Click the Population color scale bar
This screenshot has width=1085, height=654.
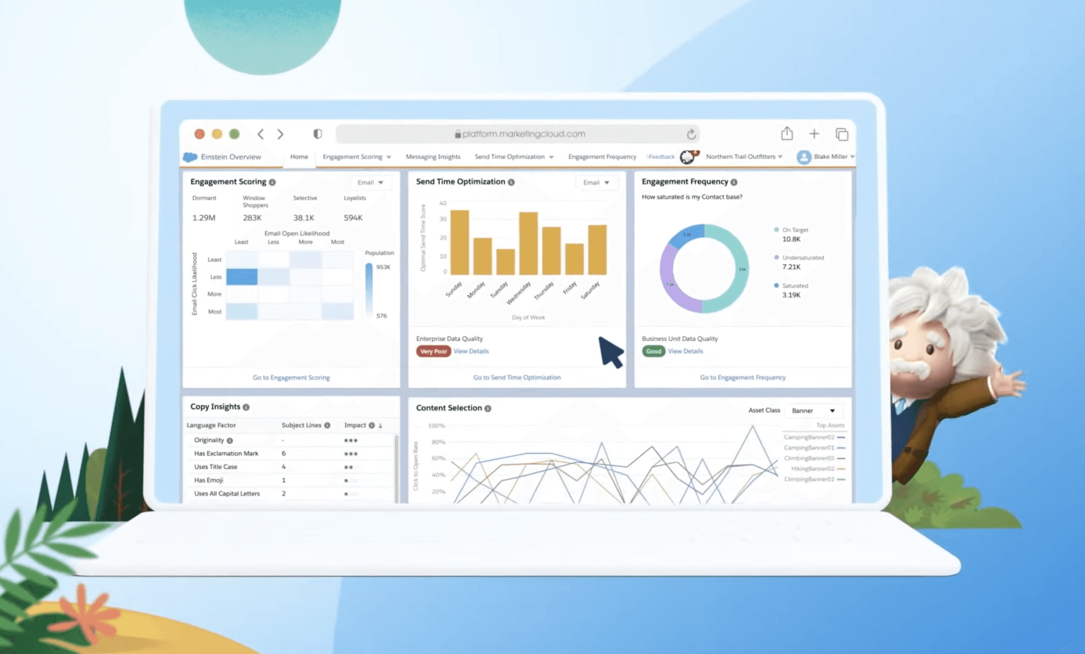pyautogui.click(x=369, y=291)
